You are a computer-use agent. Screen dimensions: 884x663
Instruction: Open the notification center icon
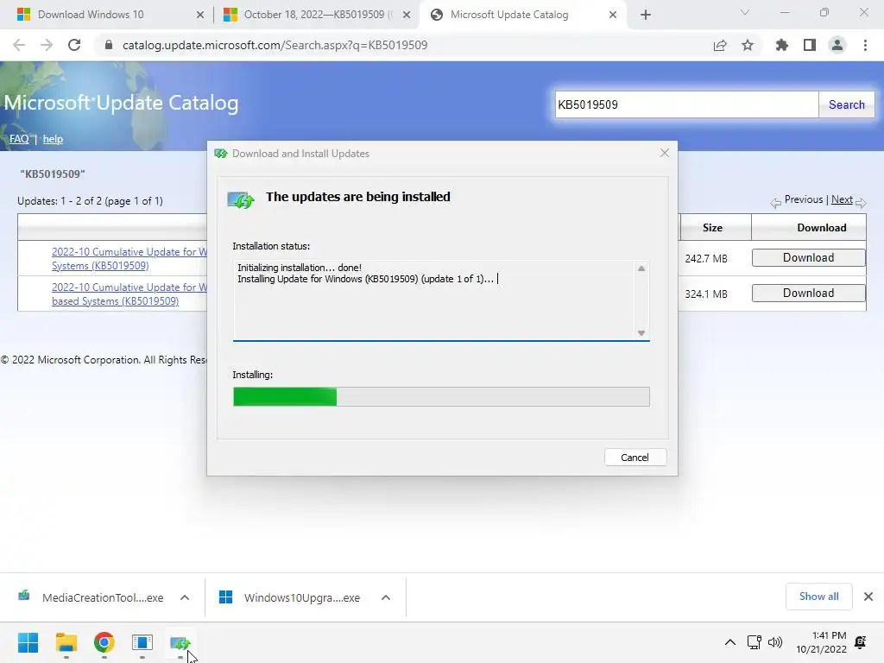861,642
